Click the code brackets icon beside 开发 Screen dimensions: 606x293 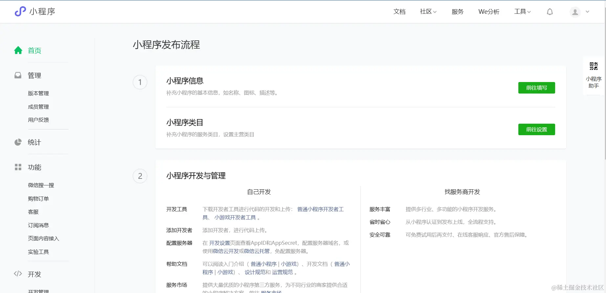18,274
